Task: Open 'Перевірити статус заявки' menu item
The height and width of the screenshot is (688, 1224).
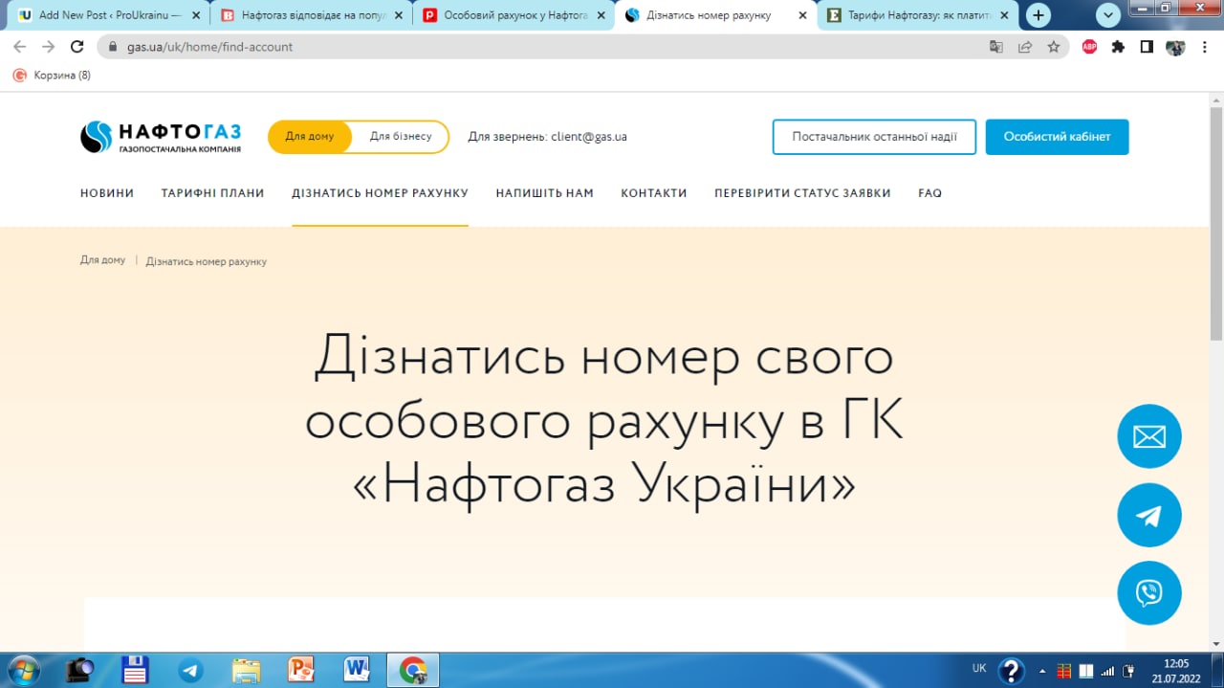Action: [x=802, y=193]
